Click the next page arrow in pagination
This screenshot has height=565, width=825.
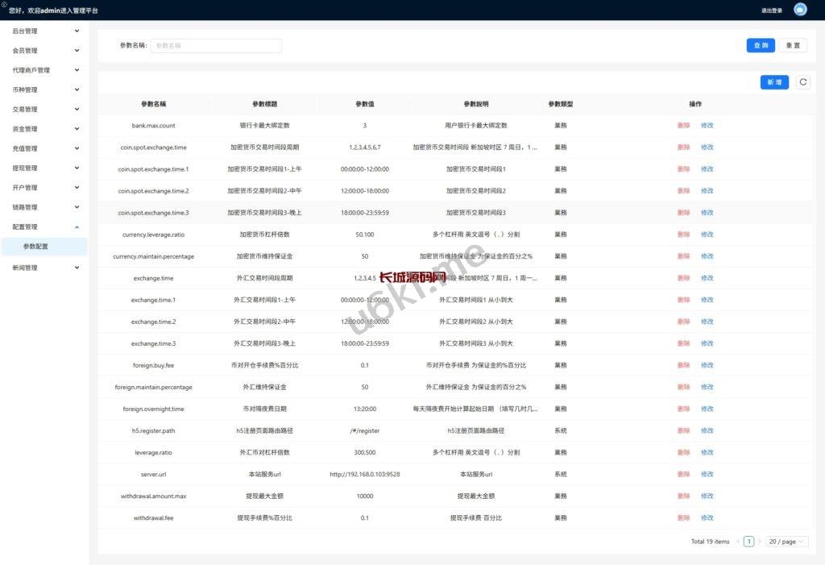tap(759, 542)
